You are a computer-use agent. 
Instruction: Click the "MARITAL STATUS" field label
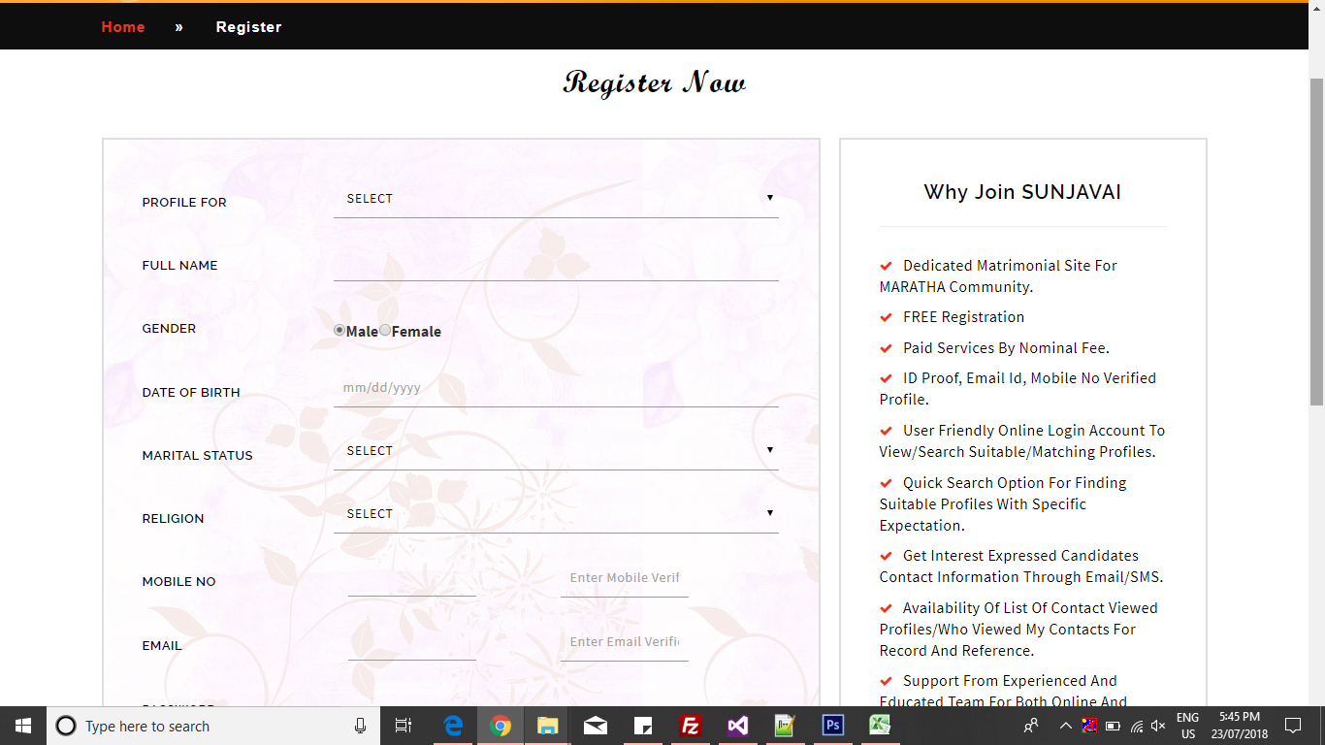tap(197, 456)
